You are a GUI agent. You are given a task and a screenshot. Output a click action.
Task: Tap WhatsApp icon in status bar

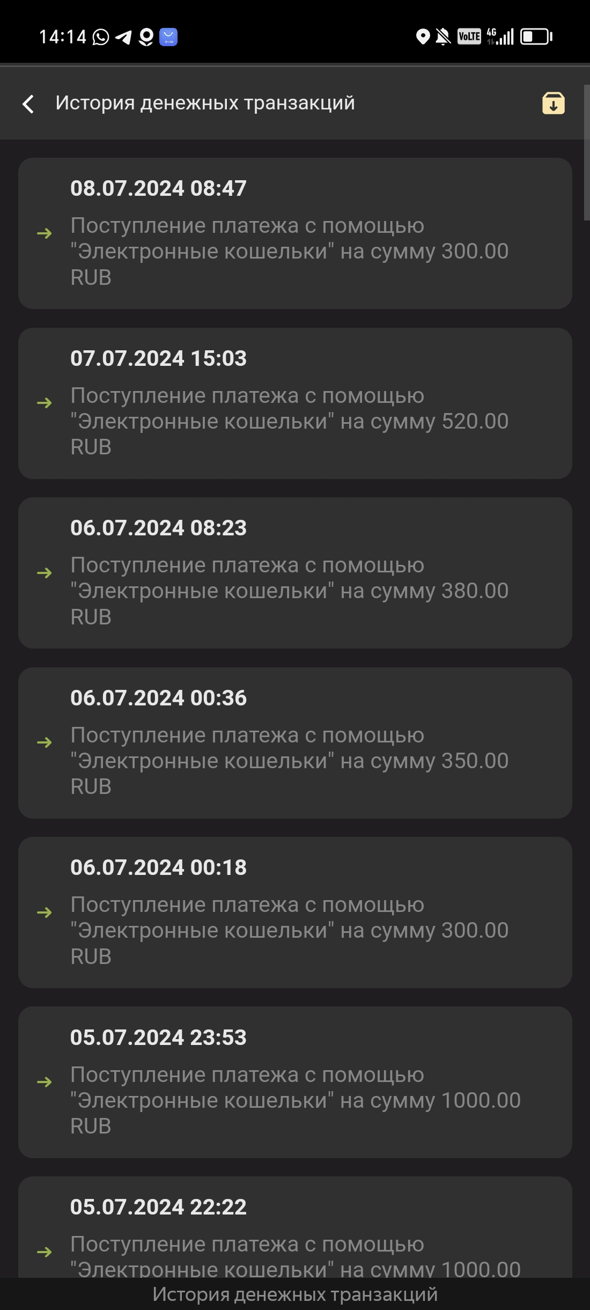pos(101,37)
